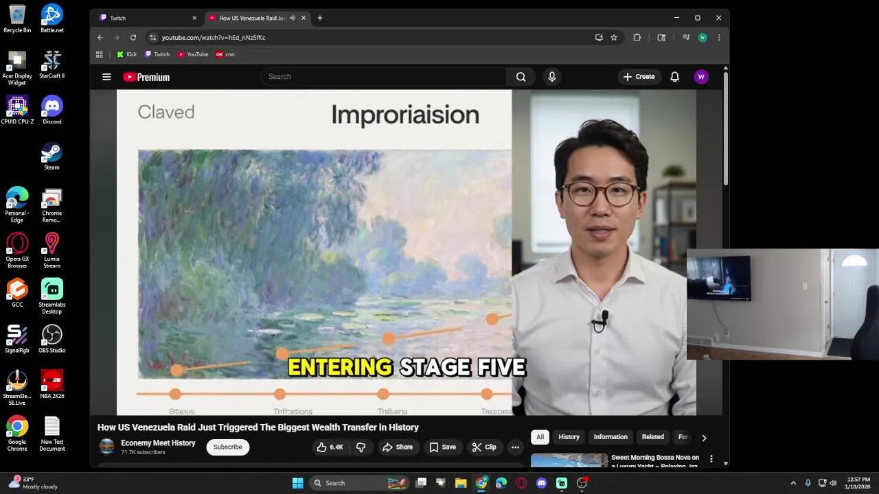This screenshot has height=494, width=879.
Task: Open the cnn bookmark
Action: [x=225, y=54]
